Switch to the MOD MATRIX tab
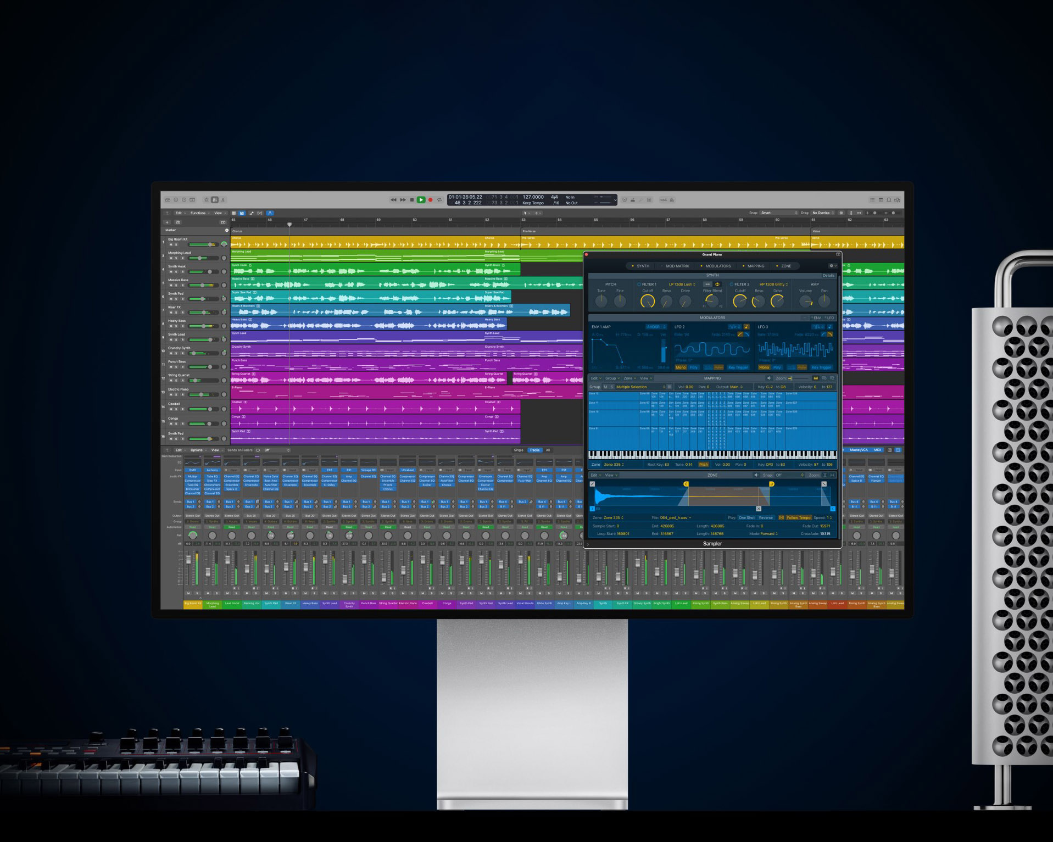Viewport: 1053px width, 842px height. click(x=677, y=266)
